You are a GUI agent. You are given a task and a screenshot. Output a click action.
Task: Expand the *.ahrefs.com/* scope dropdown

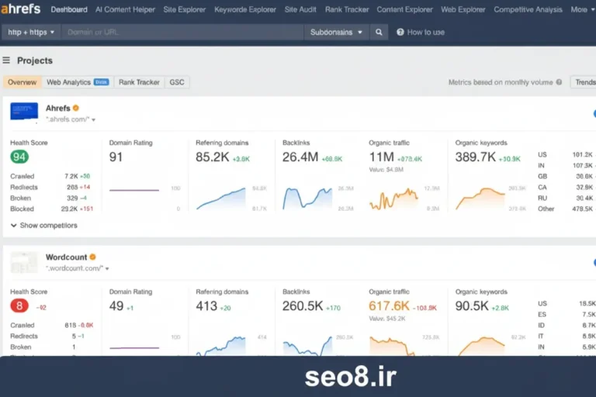(x=71, y=119)
